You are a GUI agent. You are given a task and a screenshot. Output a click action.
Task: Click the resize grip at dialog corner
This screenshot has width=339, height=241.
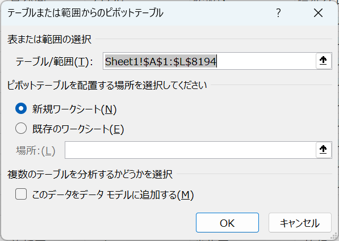click(x=334, y=236)
